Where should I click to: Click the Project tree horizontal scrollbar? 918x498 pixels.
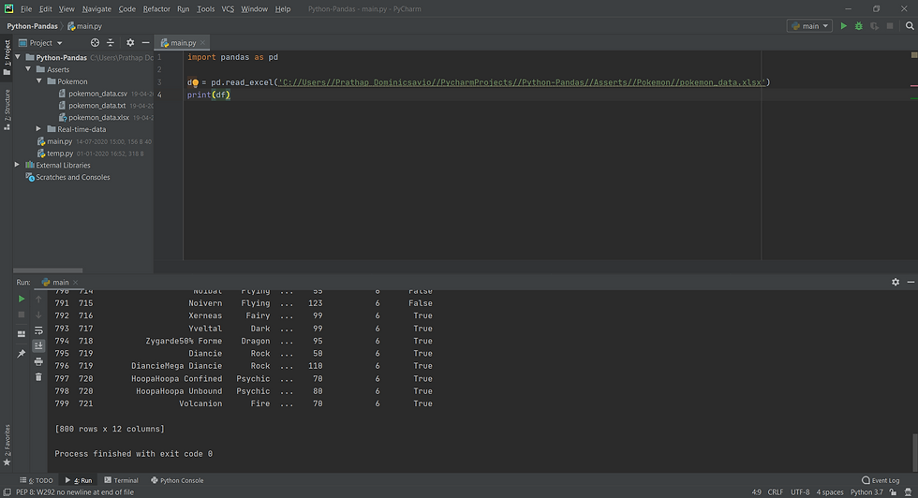point(48,271)
